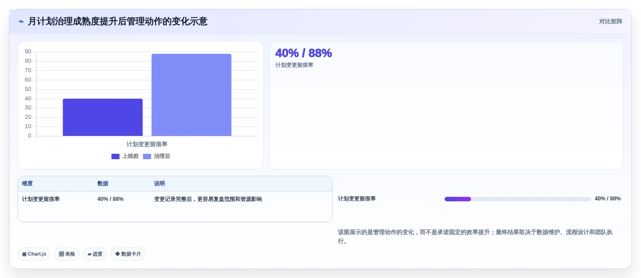641x278 pixels.
Task: Click the 数据 column header
Action: tap(103, 183)
